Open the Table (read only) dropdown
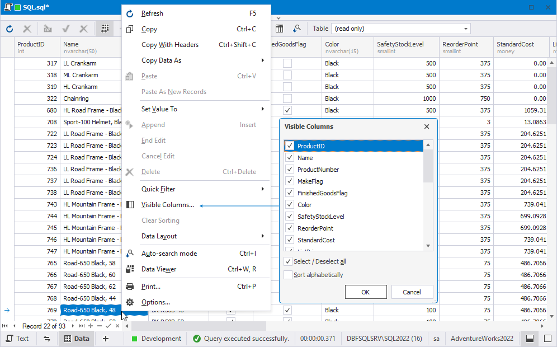The width and height of the screenshot is (557, 347). 401,29
